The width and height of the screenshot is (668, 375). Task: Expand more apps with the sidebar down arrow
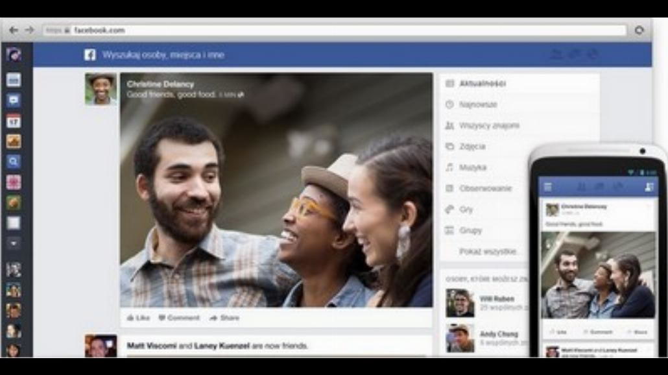[x=14, y=243]
